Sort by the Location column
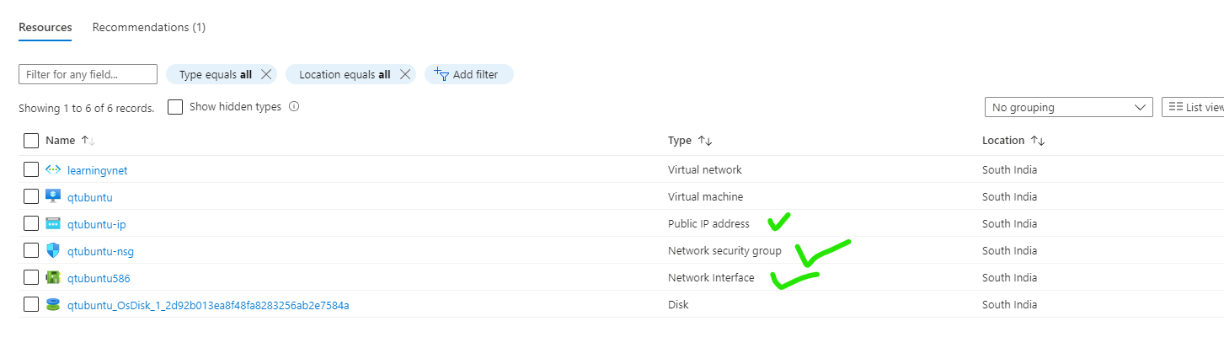 point(1013,141)
